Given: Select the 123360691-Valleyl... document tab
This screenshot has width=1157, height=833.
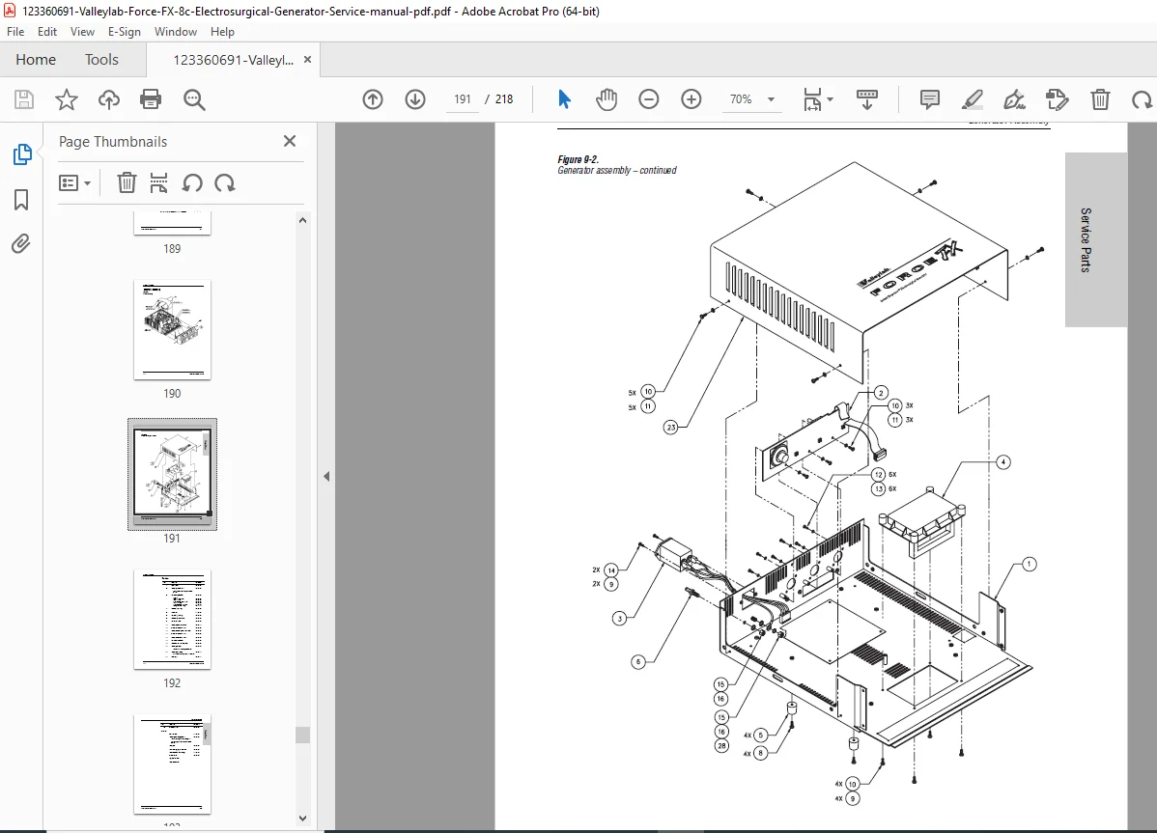Looking at the screenshot, I should tap(233, 61).
